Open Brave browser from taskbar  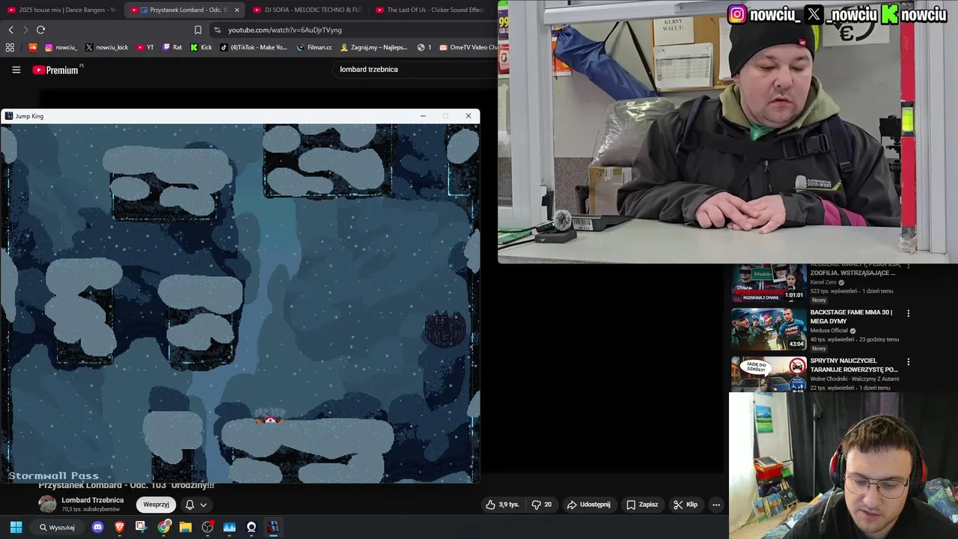coord(120,527)
